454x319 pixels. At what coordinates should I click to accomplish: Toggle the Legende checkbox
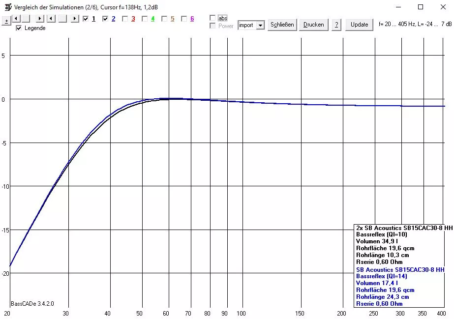19,28
